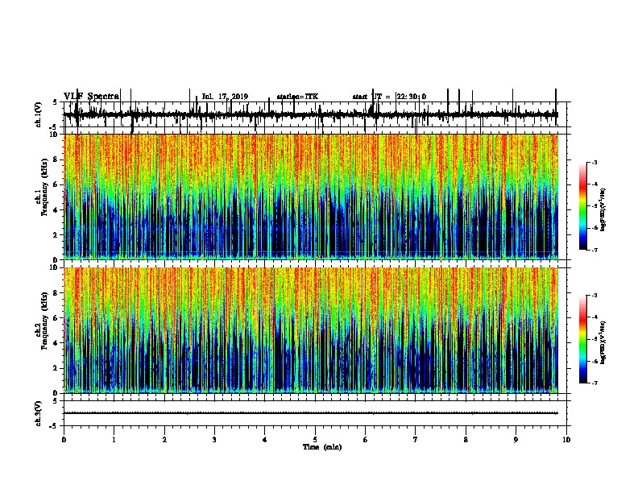Screen dimensions: 638x493
Task: Click the "Time (min)" x-axis label
Action: tap(322, 447)
